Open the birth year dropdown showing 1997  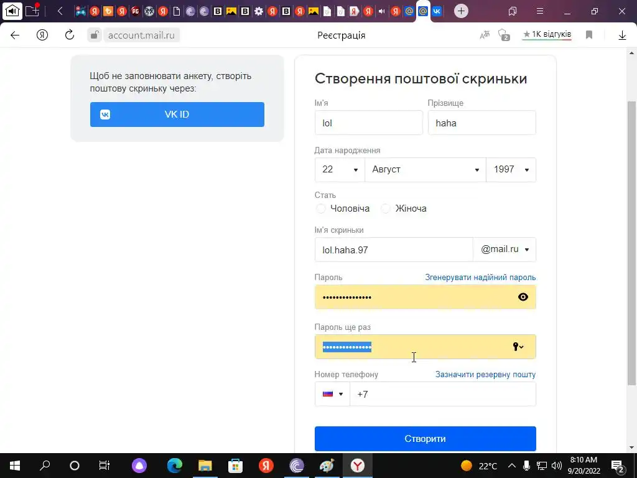click(511, 169)
